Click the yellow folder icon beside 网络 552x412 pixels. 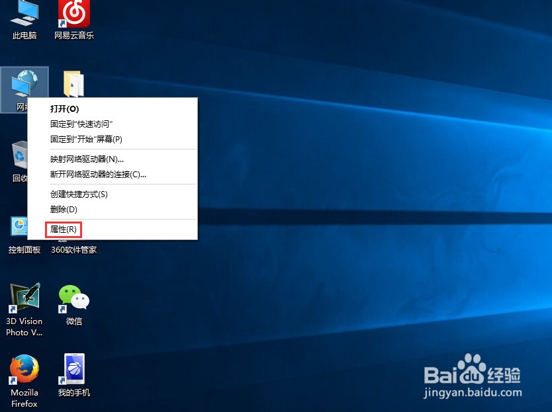(x=73, y=83)
